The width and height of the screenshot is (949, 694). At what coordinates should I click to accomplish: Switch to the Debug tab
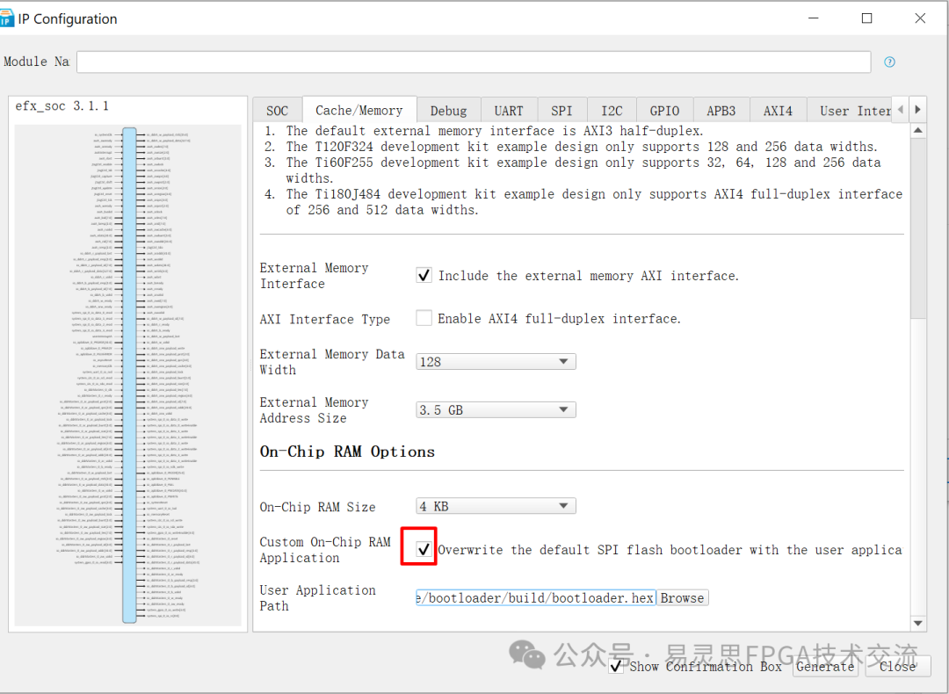(x=448, y=111)
